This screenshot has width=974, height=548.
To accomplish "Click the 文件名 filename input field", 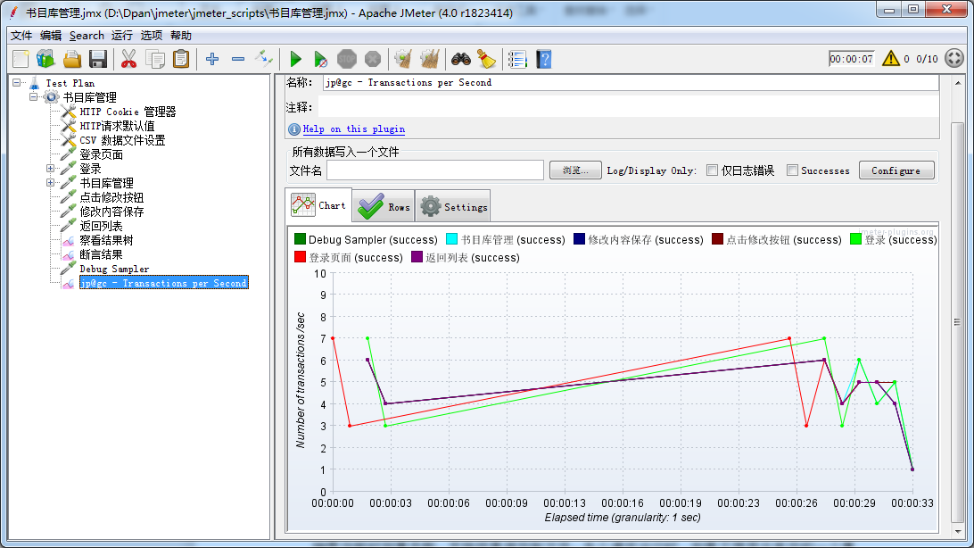I will click(x=435, y=170).
